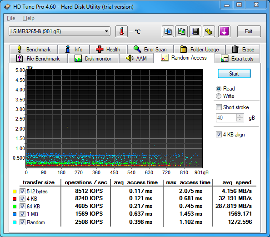Save screenshot with floppy disk icon

[195, 31]
